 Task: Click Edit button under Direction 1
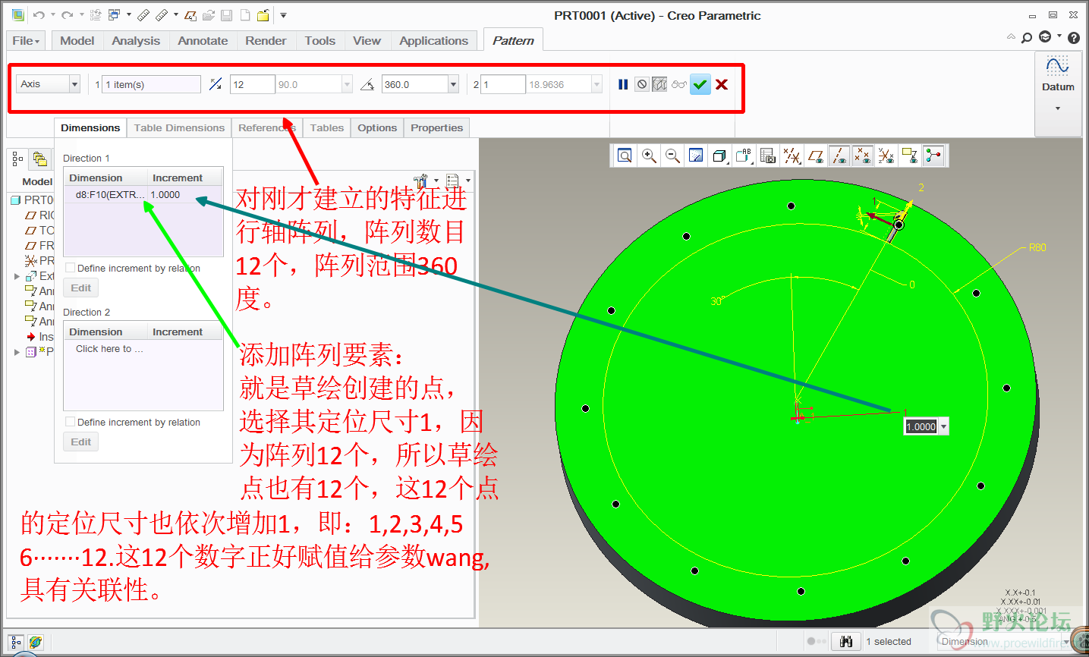(x=81, y=288)
